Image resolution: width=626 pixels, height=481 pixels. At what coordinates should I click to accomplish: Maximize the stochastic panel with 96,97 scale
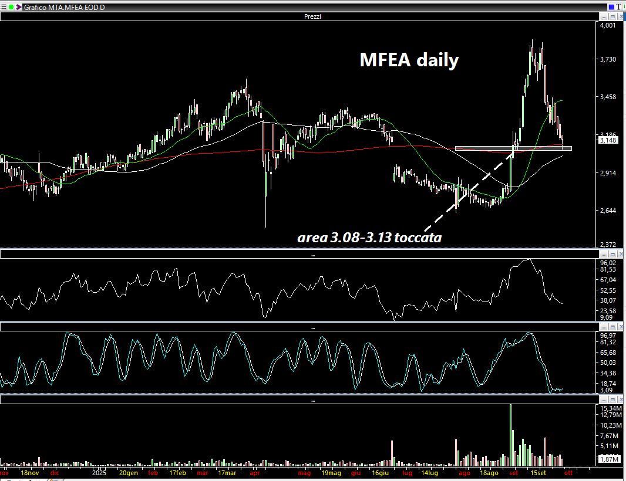[612, 327]
